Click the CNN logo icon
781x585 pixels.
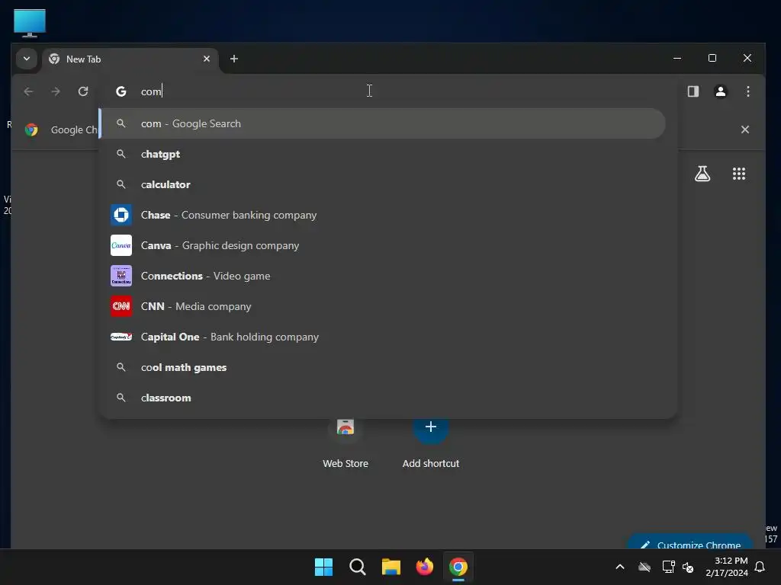click(121, 306)
